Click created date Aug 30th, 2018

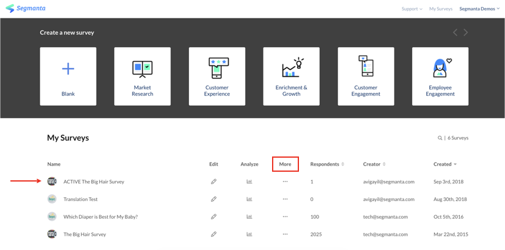point(449,199)
